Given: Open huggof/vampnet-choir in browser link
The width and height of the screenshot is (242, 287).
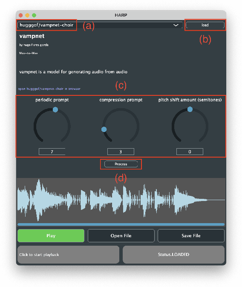Looking at the screenshot, I should tap(49, 89).
